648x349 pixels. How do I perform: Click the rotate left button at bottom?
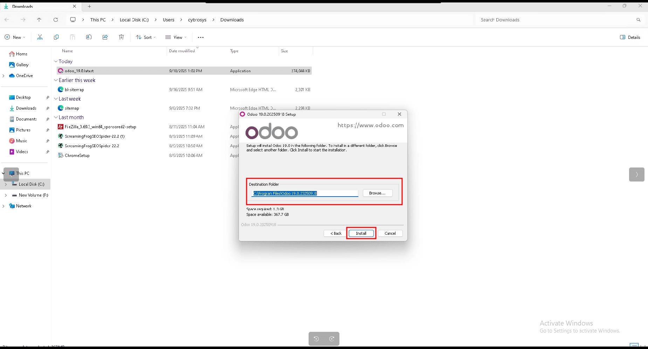click(x=316, y=339)
